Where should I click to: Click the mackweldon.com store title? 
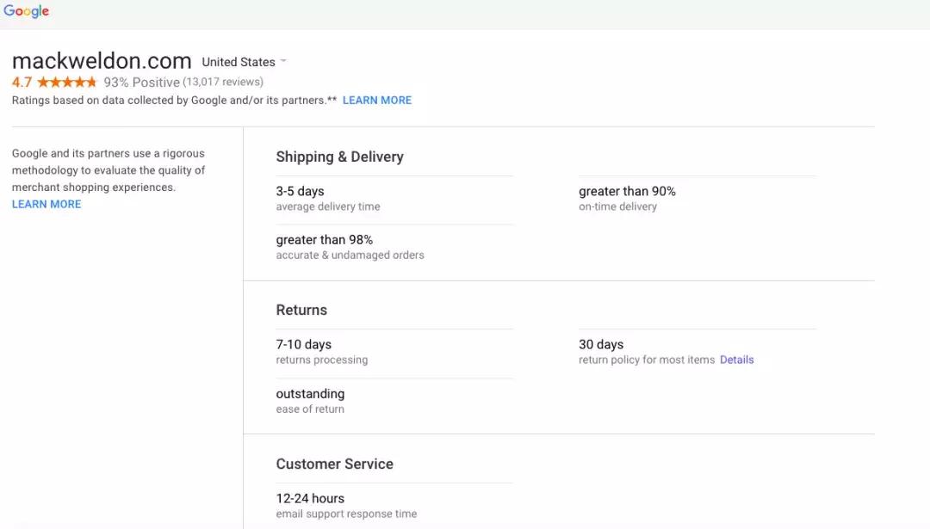pos(102,61)
